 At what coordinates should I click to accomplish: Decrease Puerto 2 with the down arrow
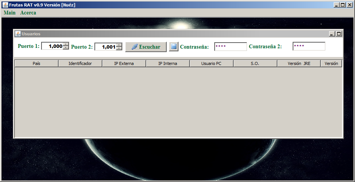(119, 49)
